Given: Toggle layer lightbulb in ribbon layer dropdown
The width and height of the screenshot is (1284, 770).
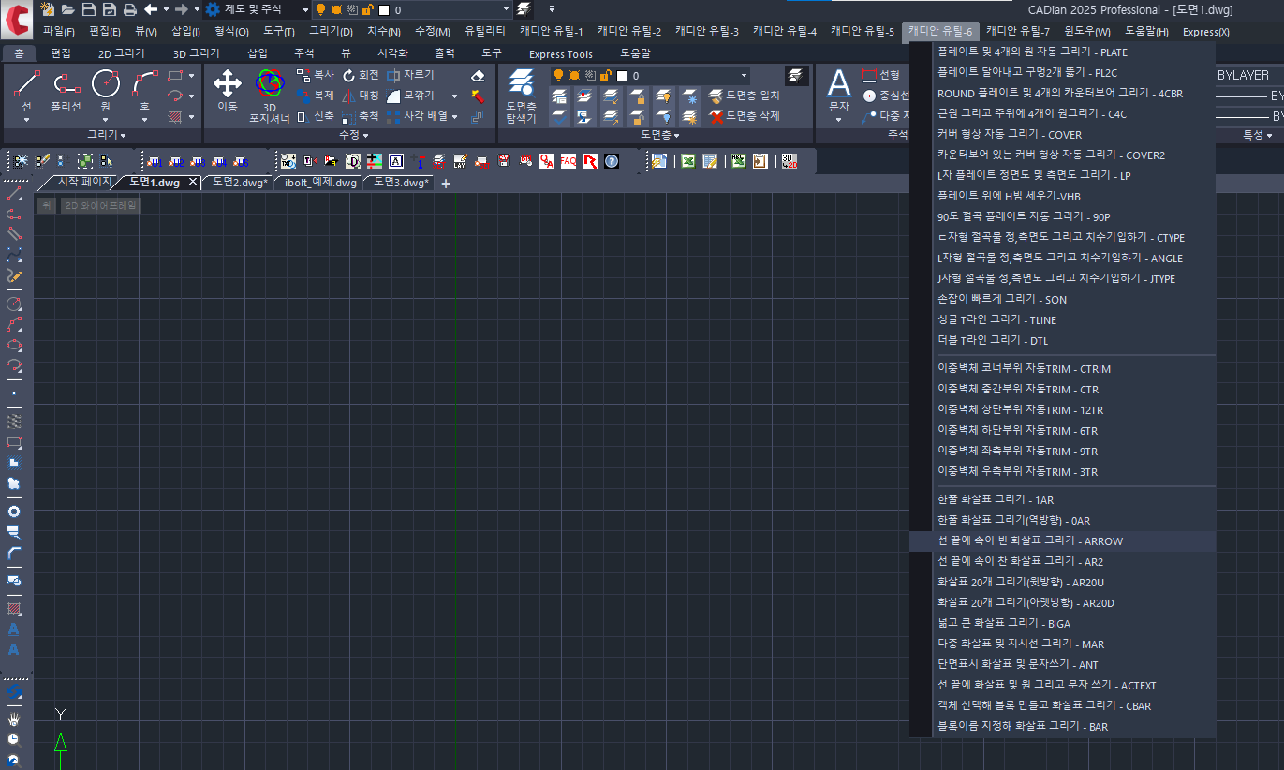Looking at the screenshot, I should coord(559,76).
